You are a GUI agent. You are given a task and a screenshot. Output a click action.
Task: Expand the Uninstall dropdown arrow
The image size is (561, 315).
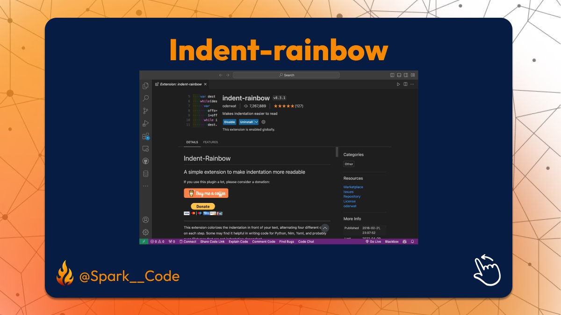[256, 122]
